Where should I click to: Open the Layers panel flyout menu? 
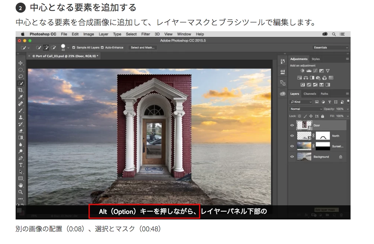click(x=347, y=94)
